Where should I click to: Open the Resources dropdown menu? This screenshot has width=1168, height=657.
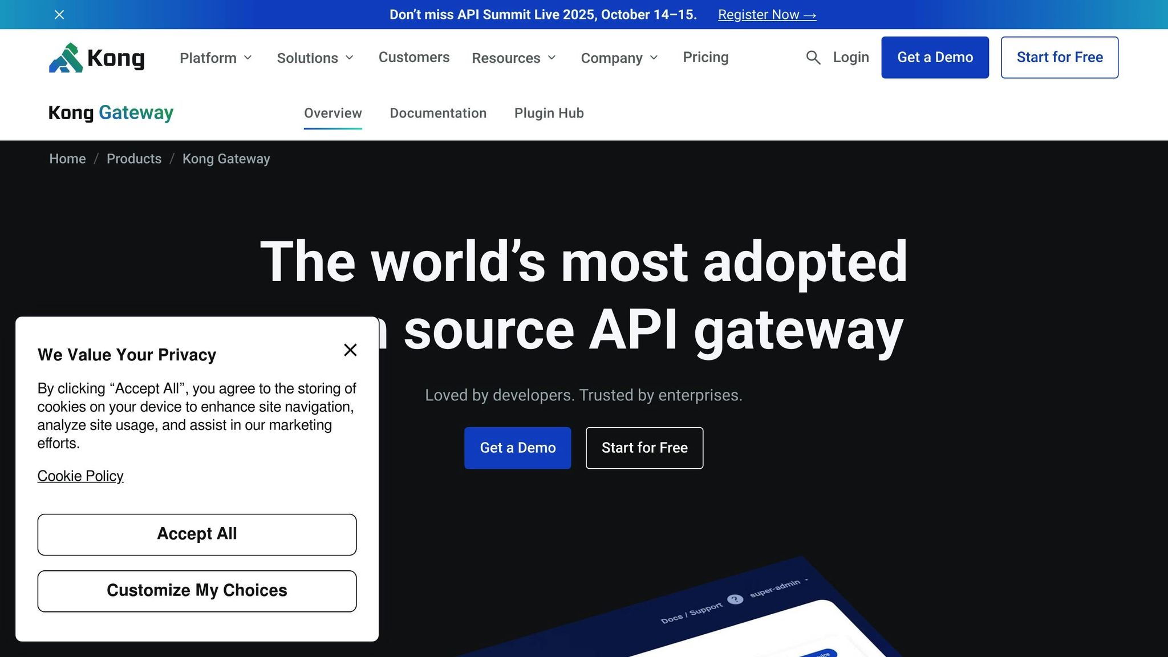[513, 58]
